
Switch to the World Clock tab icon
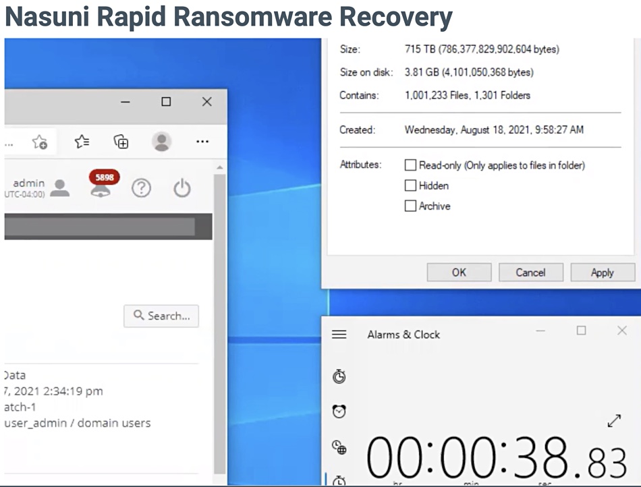(339, 447)
